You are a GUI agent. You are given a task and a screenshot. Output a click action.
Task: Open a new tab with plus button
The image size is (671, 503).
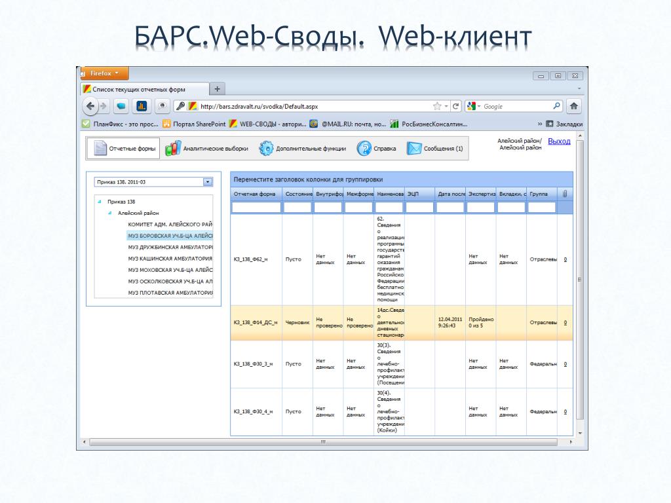pyautogui.click(x=217, y=89)
